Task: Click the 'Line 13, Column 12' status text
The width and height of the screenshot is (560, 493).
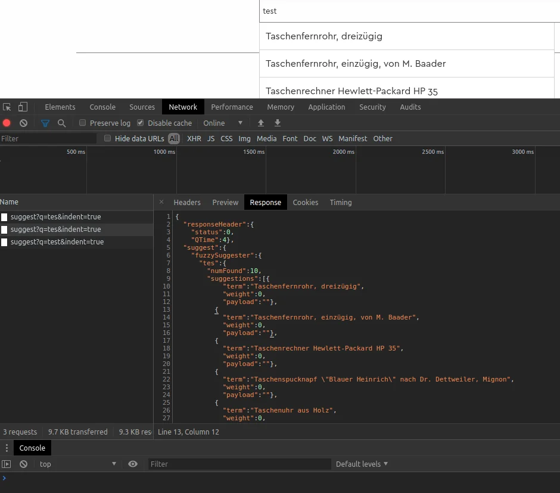Action: pyautogui.click(x=188, y=432)
